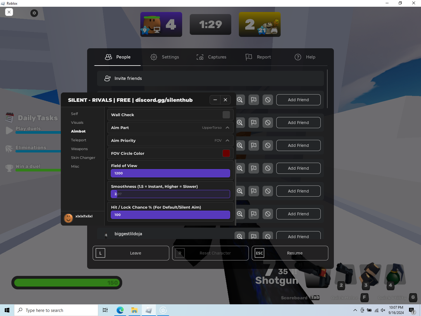421x316 pixels.
Task: Open the Weapons section
Action: point(79,149)
